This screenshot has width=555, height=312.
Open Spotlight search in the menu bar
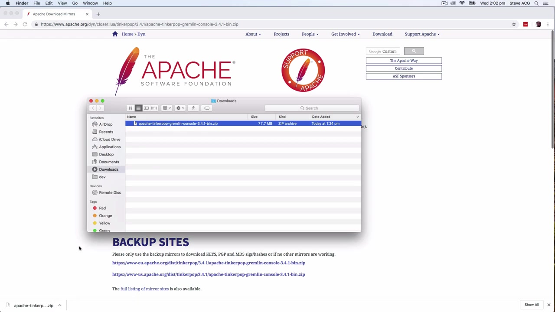pos(536,3)
